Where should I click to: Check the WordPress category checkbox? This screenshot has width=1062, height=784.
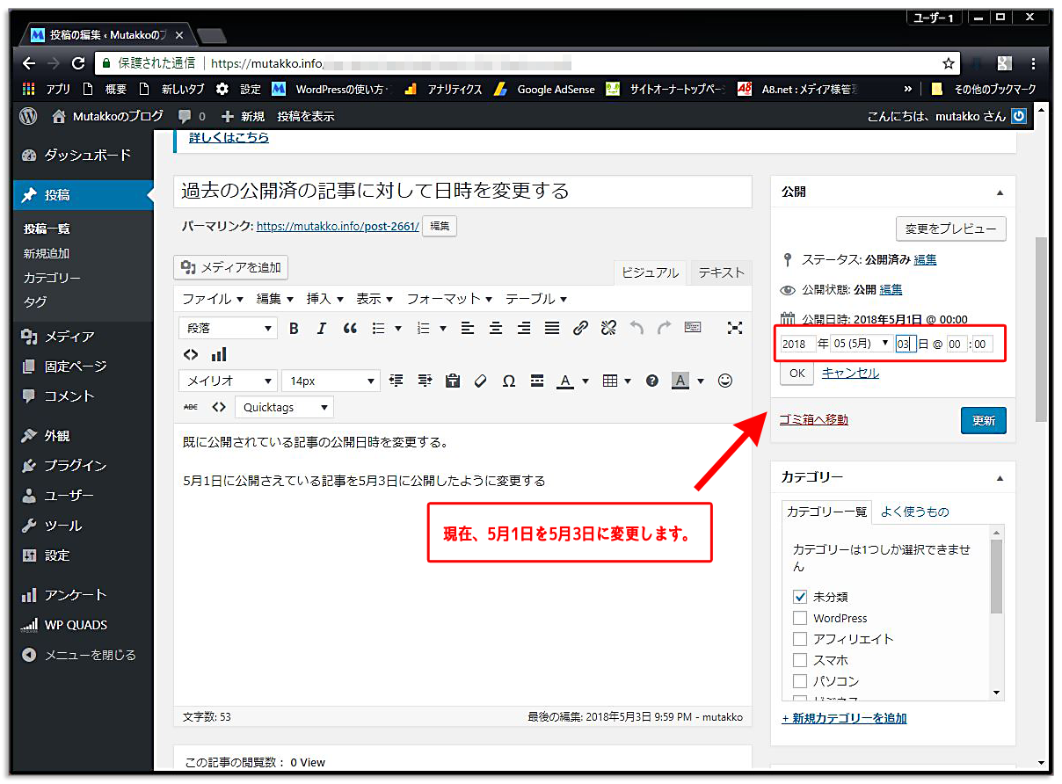pyautogui.click(x=800, y=618)
